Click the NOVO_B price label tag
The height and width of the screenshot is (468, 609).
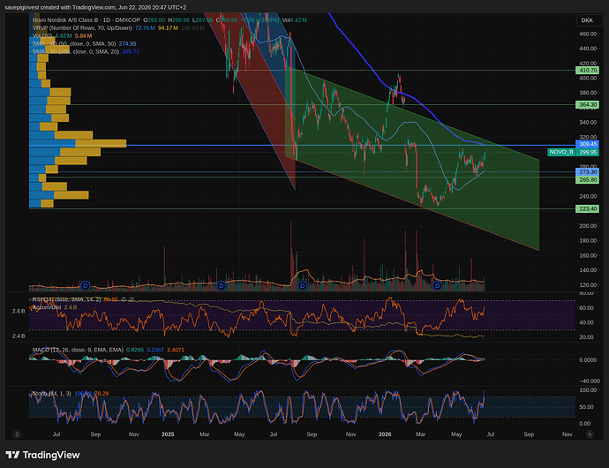pyautogui.click(x=561, y=153)
